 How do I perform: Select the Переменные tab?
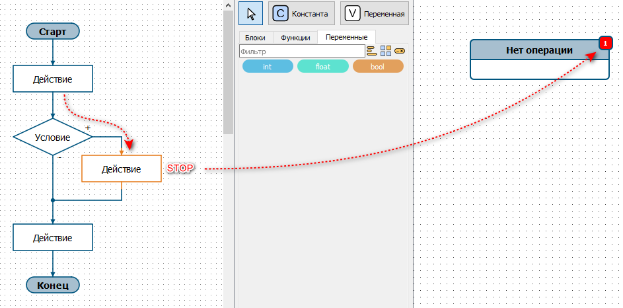(x=346, y=37)
